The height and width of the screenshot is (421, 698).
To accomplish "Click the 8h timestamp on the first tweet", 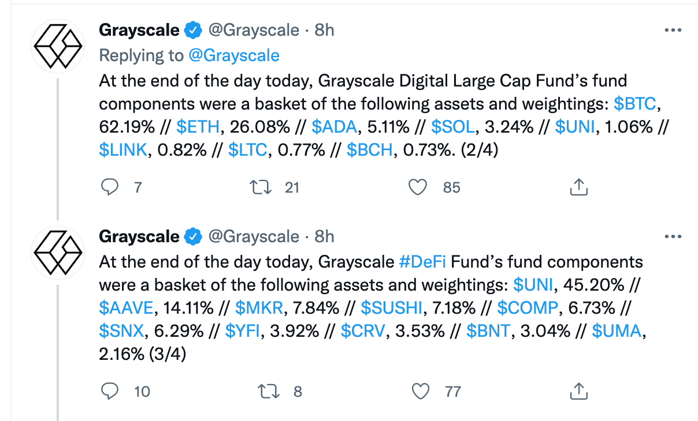I will pos(324,29).
